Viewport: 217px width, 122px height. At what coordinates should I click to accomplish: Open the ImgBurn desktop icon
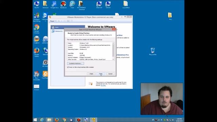37,40
